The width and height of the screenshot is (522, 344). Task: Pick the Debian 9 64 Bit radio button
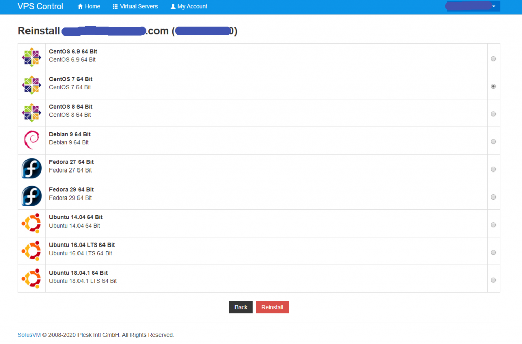click(493, 142)
